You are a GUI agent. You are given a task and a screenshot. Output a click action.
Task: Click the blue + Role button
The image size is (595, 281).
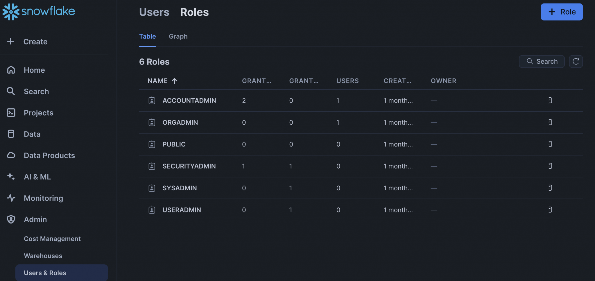point(561,12)
